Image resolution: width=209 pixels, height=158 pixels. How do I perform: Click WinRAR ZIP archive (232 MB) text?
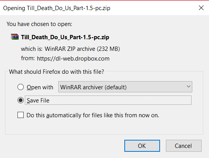(x=82, y=49)
